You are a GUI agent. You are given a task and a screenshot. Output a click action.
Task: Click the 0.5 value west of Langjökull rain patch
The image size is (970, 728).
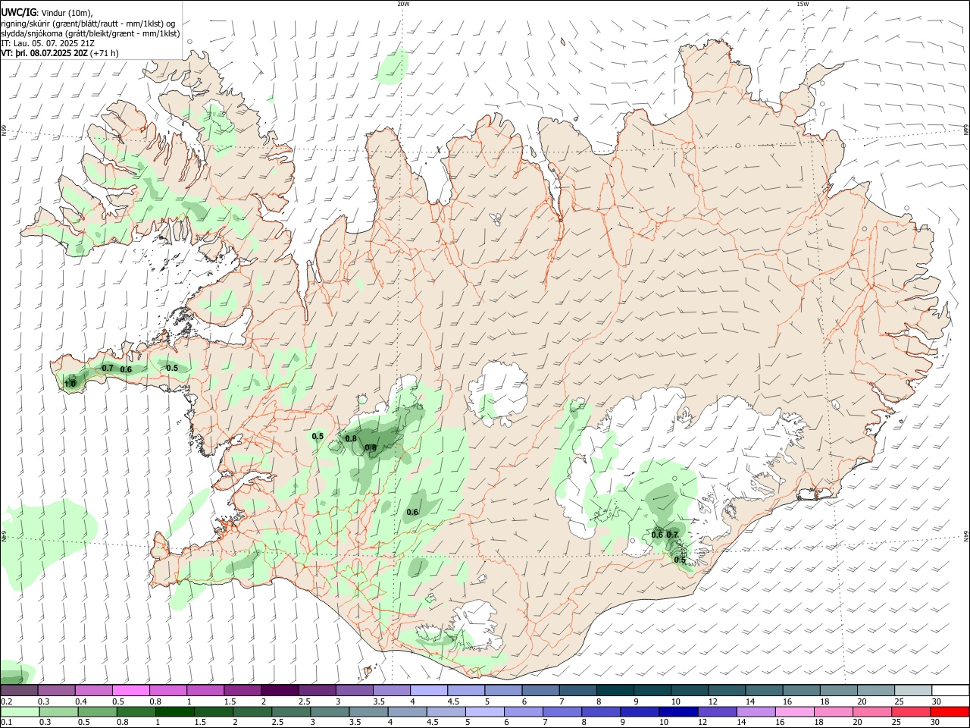[x=318, y=437]
